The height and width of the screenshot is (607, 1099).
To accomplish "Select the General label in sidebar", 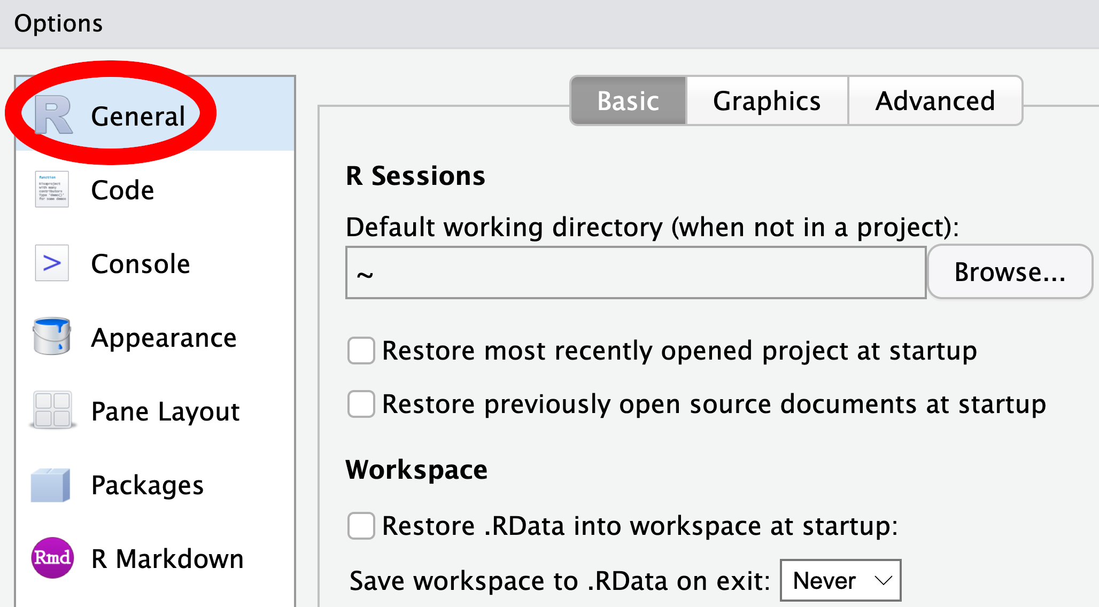I will 138,116.
